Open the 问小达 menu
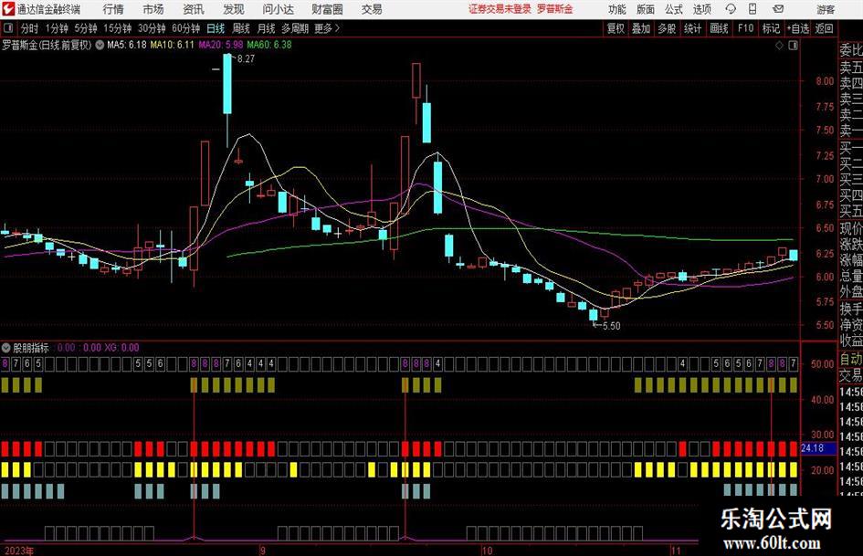The height and width of the screenshot is (556, 863). click(278, 9)
